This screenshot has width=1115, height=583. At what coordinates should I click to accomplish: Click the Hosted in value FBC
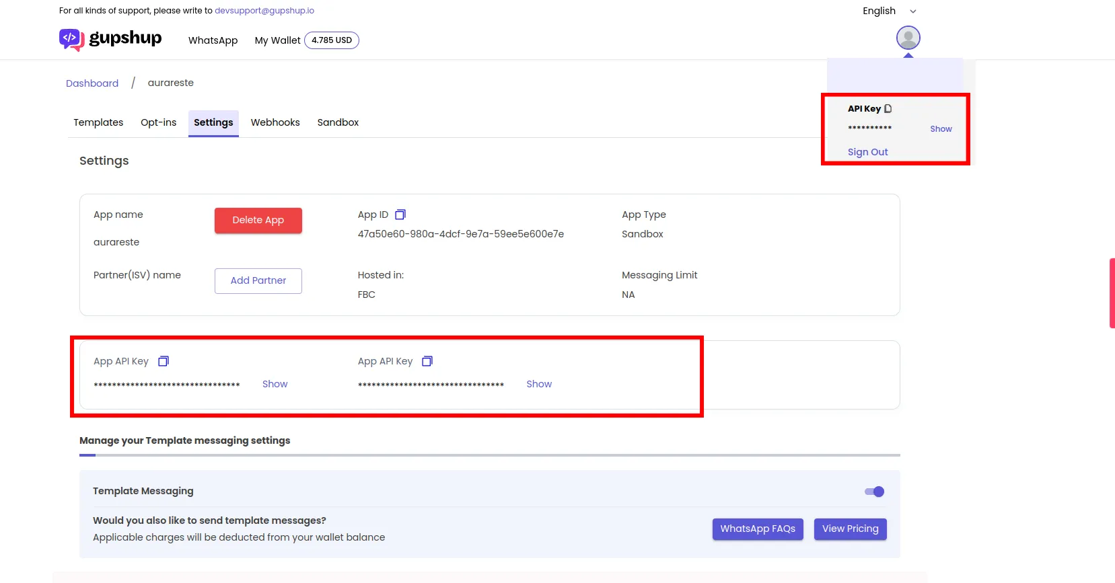[367, 295]
